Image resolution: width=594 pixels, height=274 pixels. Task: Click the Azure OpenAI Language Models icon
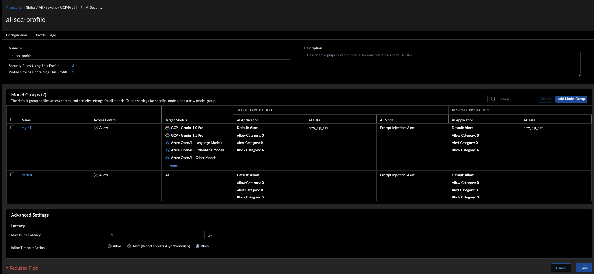167,143
